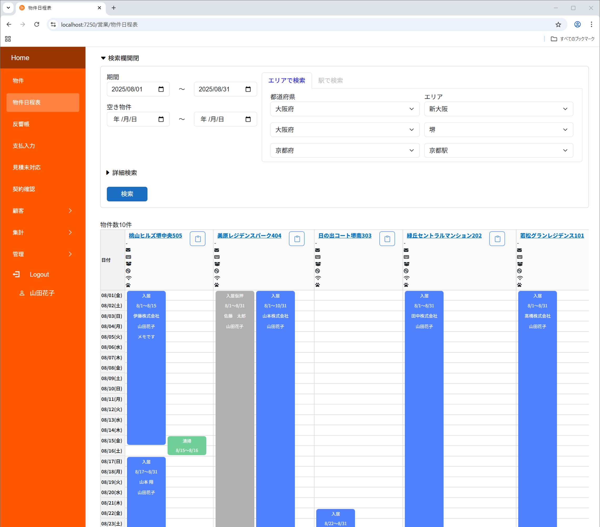Open 京都府 prefecture dropdown
Viewport: 600px width, 527px height.
[x=344, y=150]
